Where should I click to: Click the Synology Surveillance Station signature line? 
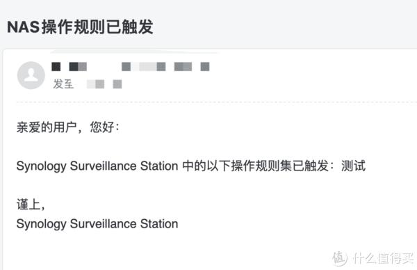(x=97, y=224)
